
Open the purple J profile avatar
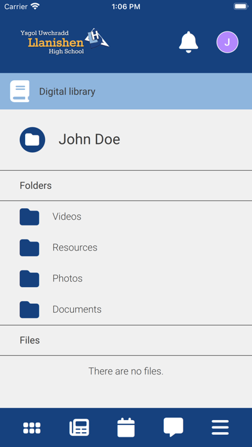coord(227,42)
